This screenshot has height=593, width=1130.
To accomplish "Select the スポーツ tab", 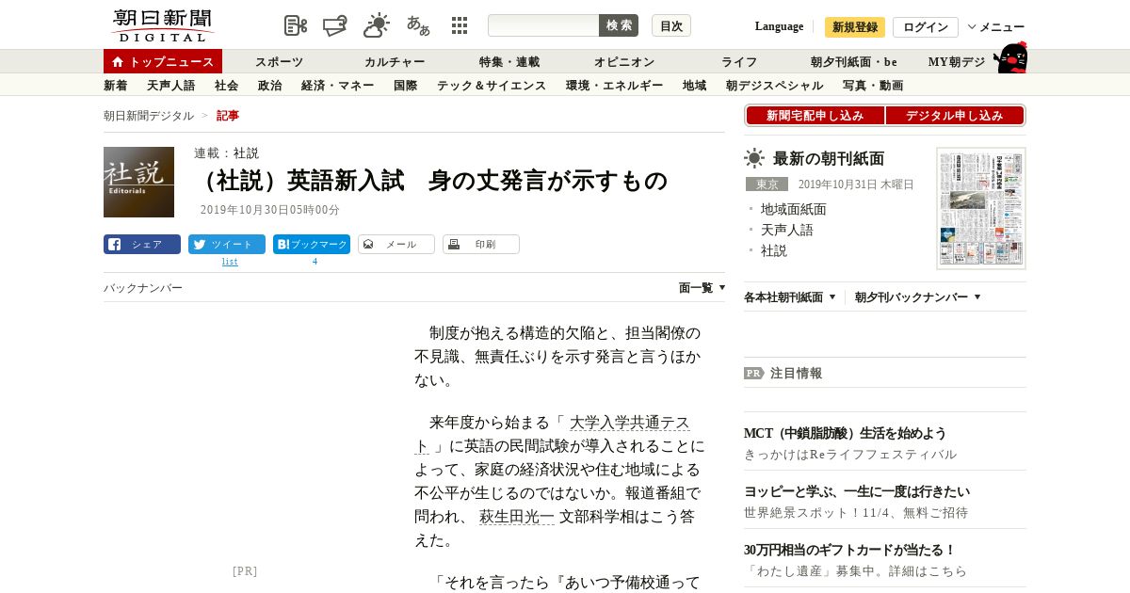I will pos(280,61).
